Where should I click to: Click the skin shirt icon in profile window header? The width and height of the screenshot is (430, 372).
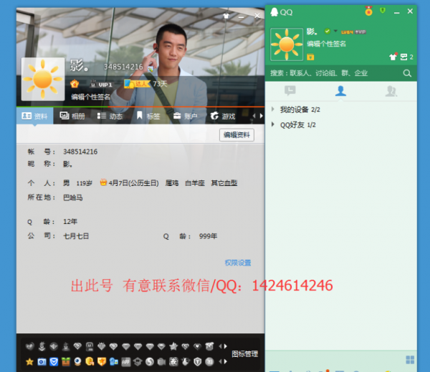pyautogui.click(x=226, y=16)
